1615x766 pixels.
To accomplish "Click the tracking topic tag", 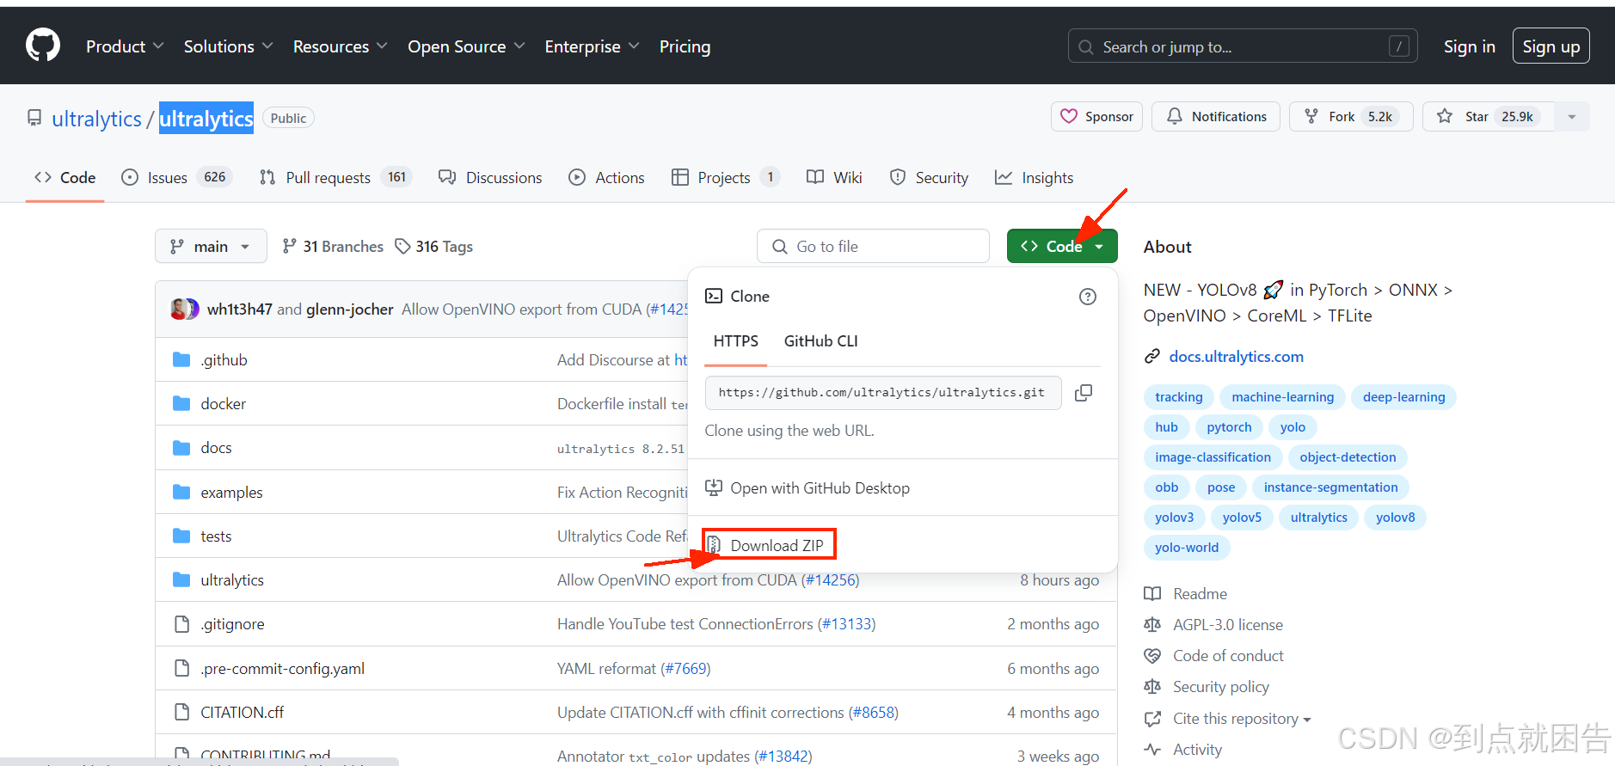I will (1178, 397).
